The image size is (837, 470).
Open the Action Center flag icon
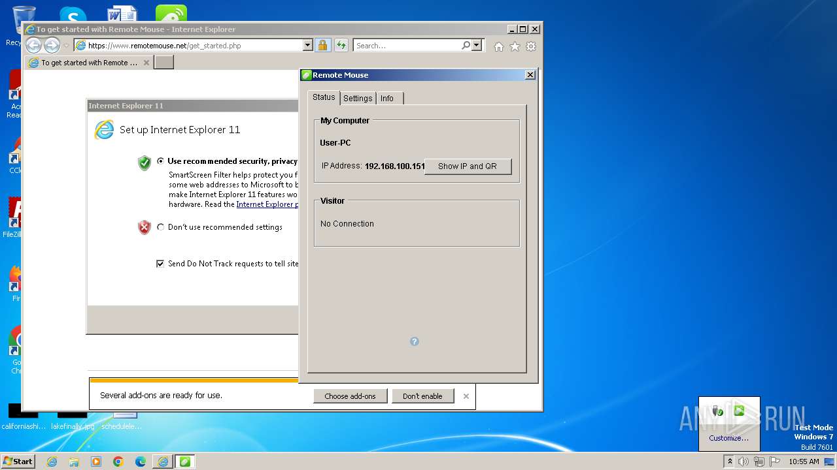[x=775, y=462]
